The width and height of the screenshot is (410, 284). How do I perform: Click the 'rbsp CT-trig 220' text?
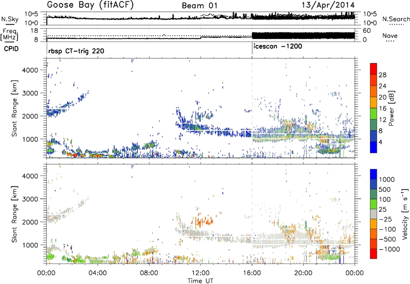pos(76,51)
